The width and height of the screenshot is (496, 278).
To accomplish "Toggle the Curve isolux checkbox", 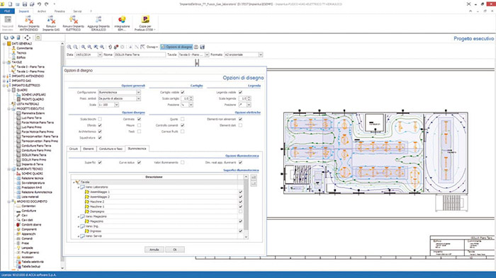I will 139,163.
